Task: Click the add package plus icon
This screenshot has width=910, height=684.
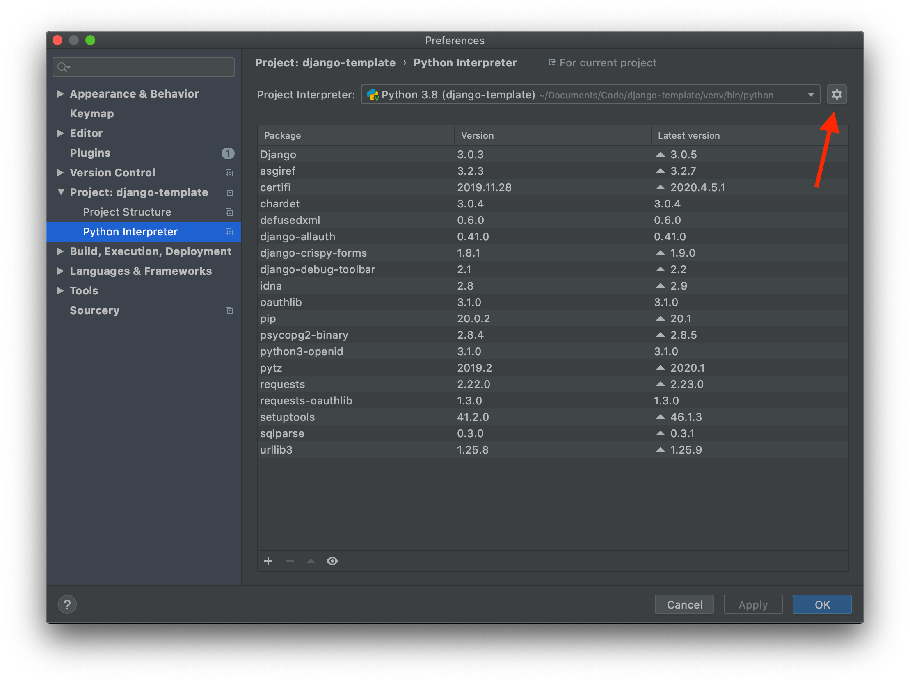Action: pyautogui.click(x=268, y=561)
